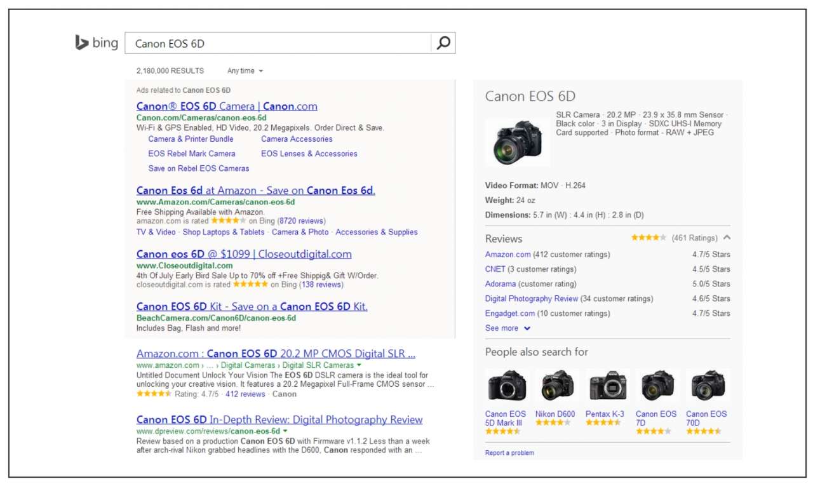Click the Report a problem link

tap(509, 453)
